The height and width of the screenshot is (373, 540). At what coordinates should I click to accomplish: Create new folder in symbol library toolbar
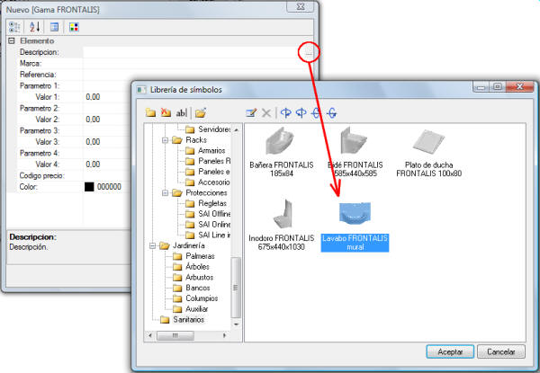150,112
